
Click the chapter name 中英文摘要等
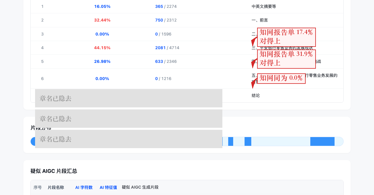(264, 6)
